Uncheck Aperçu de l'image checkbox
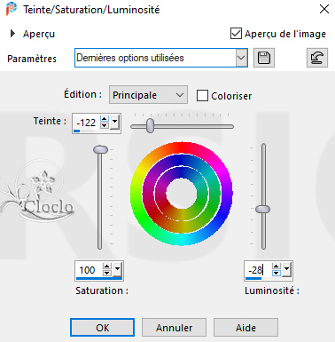This screenshot has width=335, height=342. click(x=236, y=34)
